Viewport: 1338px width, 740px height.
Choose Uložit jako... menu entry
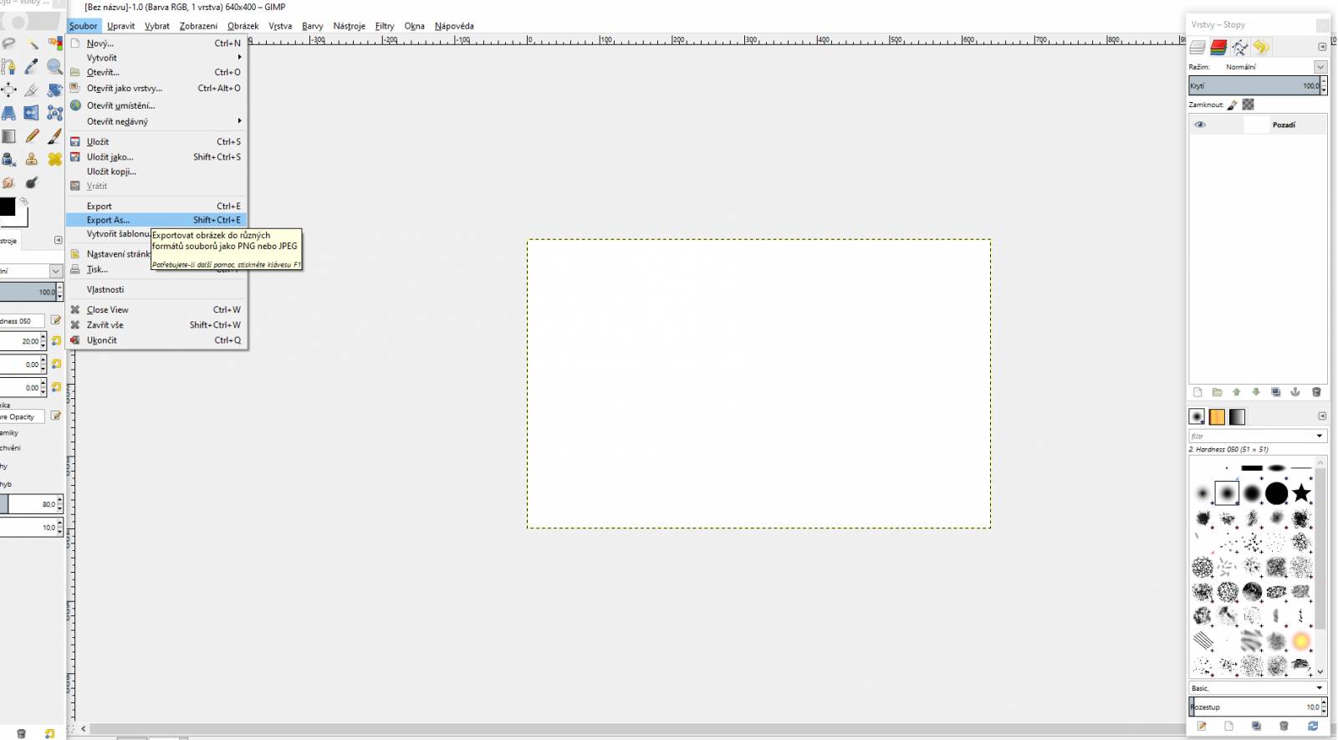coord(157,156)
